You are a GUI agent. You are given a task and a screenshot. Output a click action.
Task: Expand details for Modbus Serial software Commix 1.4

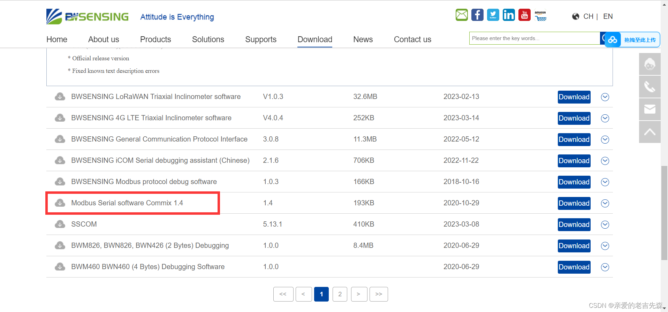point(605,203)
